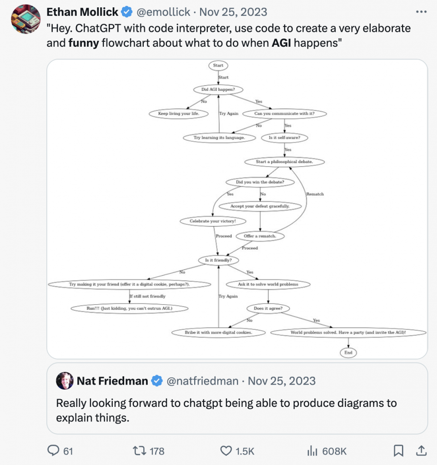
Task: Click the share upload icon
Action: (421, 450)
